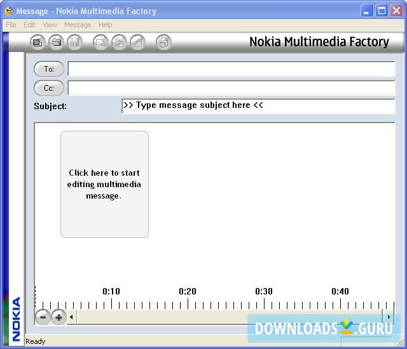The image size is (407, 349).
Task: Minimize the Nokia Multimedia Factory window
Action: (x=366, y=11)
